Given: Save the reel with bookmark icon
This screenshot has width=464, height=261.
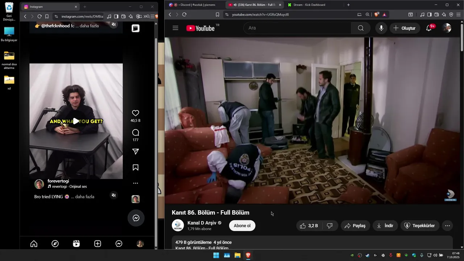Looking at the screenshot, I should (136, 167).
